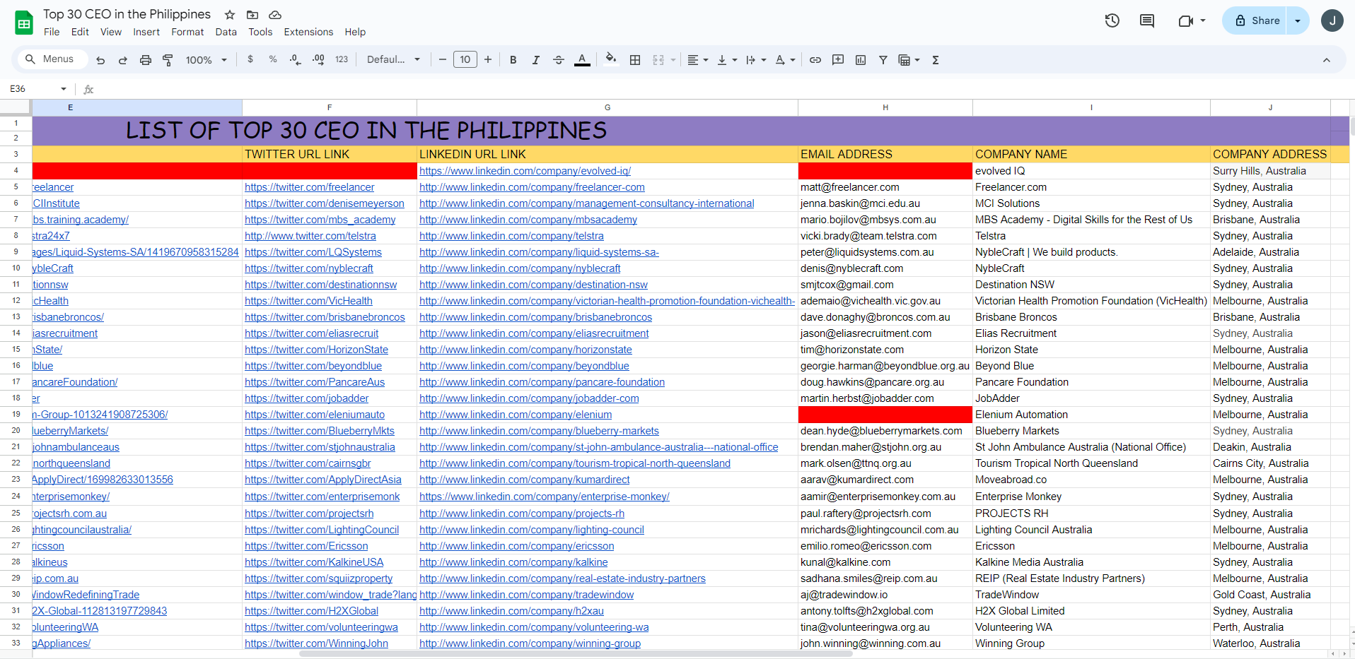Open the Name box dropdown arrow
The width and height of the screenshot is (1355, 659).
pos(64,89)
